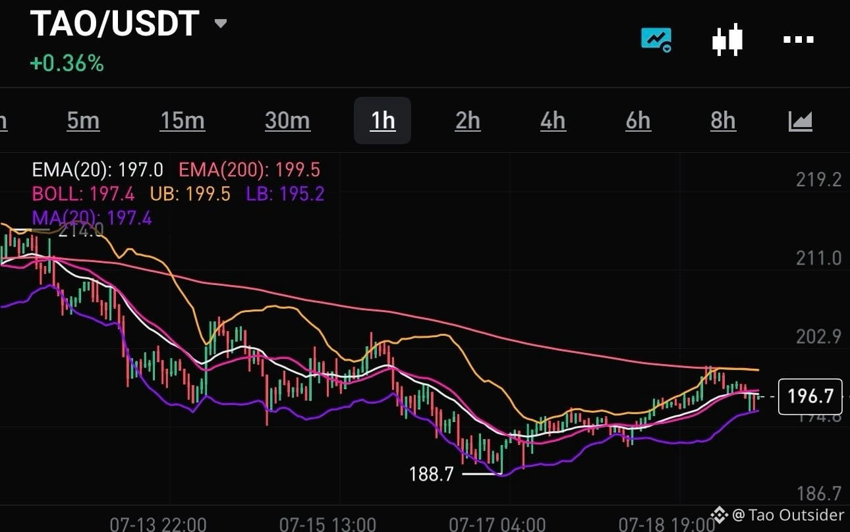This screenshot has width=850, height=532.
Task: Click the LB: 195.2 lower band label
Action: (285, 194)
